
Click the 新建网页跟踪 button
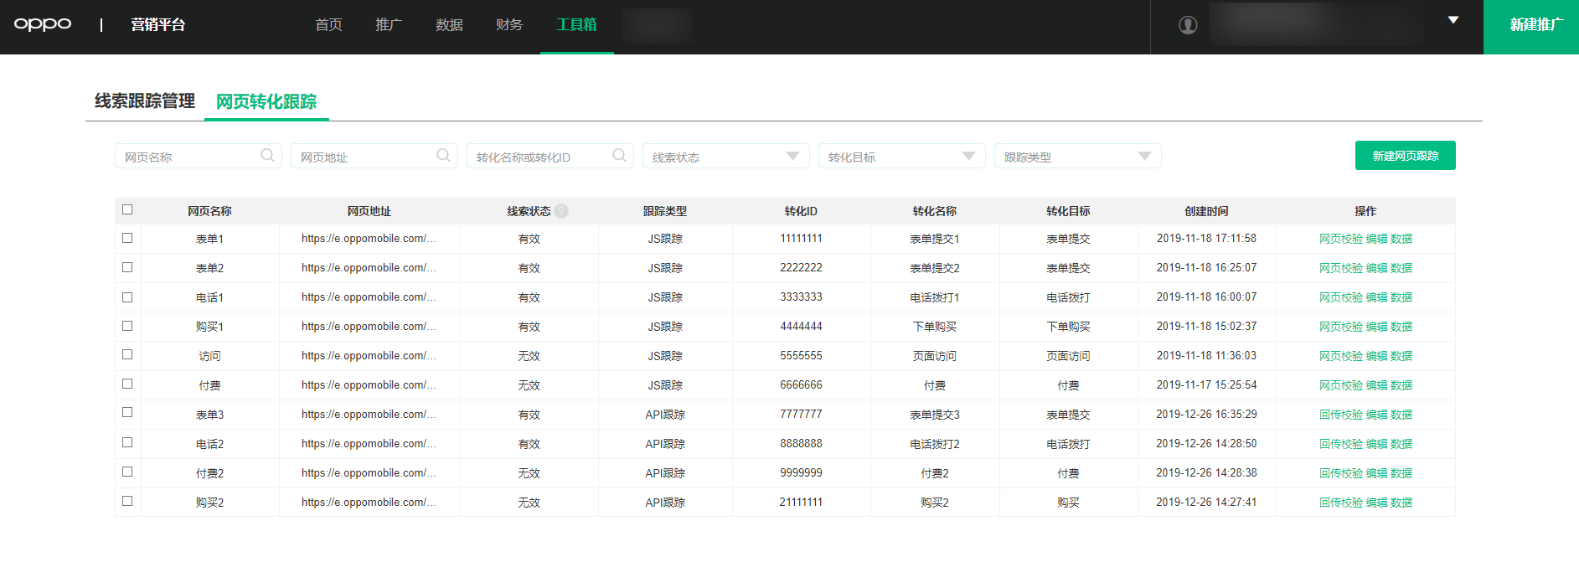[1405, 156]
